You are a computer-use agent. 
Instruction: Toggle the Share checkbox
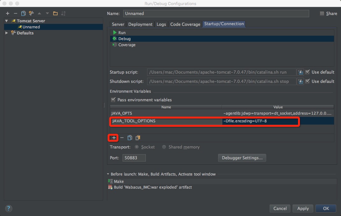322,13
